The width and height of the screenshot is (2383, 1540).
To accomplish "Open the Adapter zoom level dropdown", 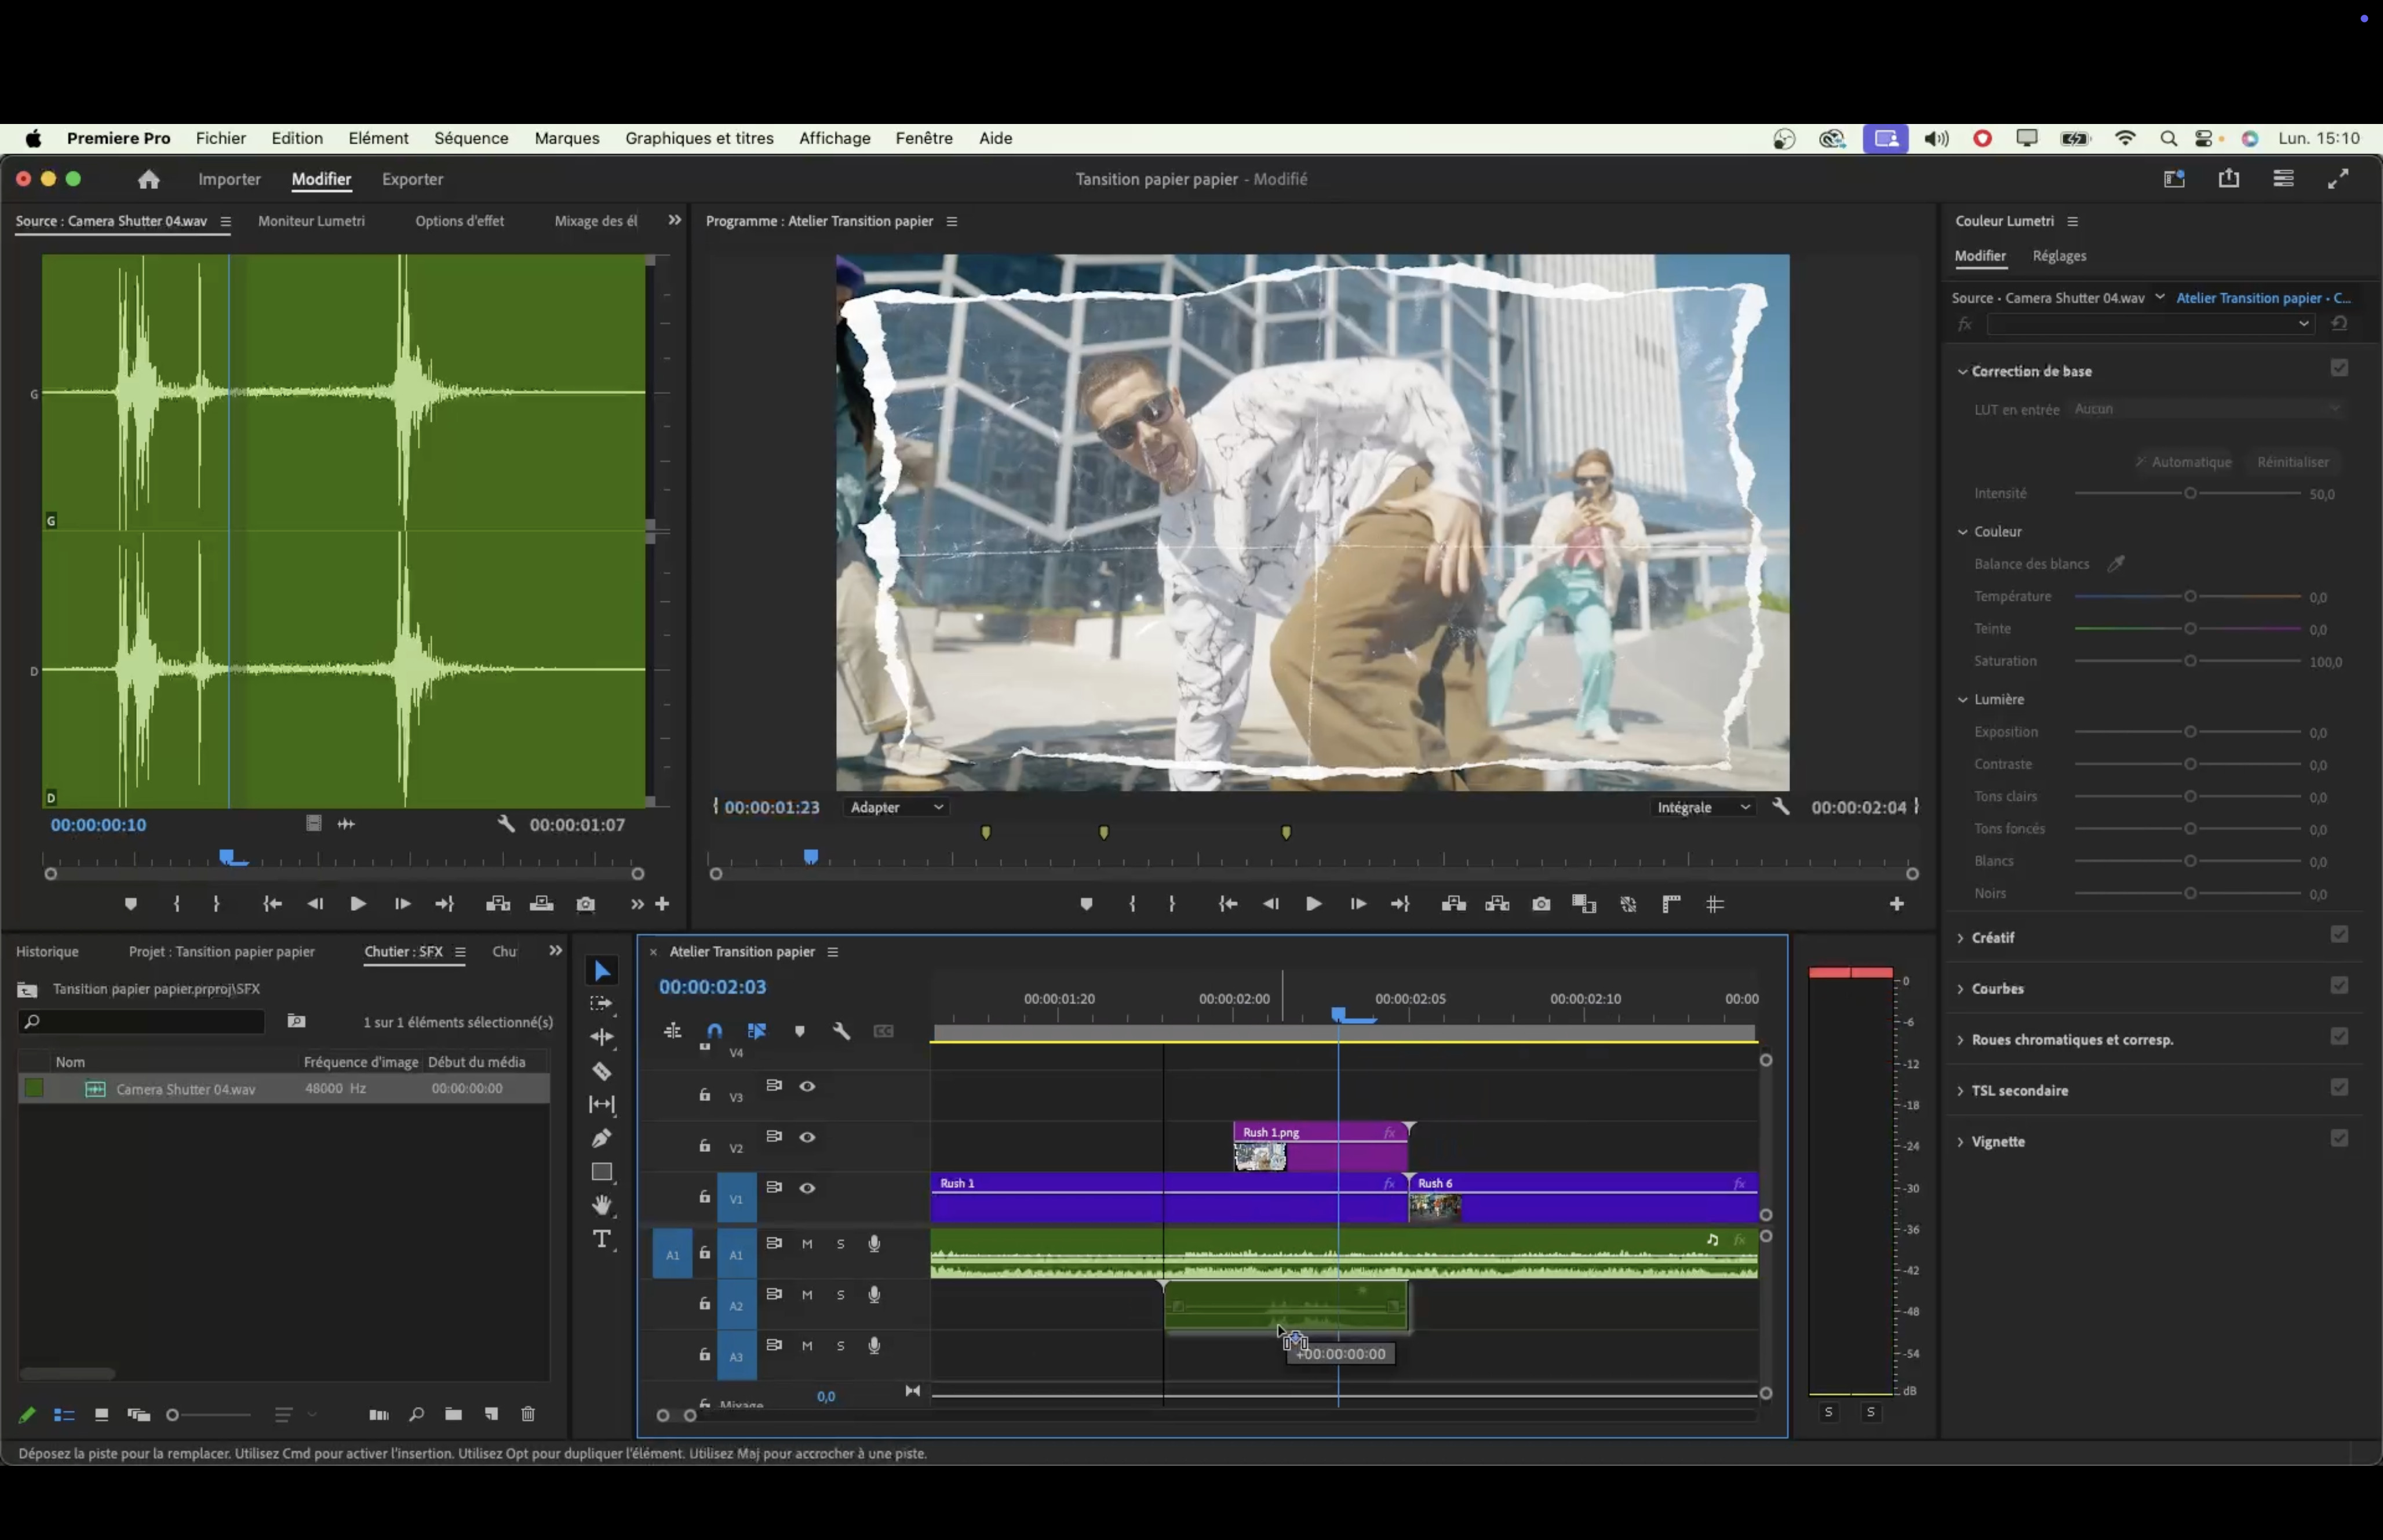I will click(896, 807).
